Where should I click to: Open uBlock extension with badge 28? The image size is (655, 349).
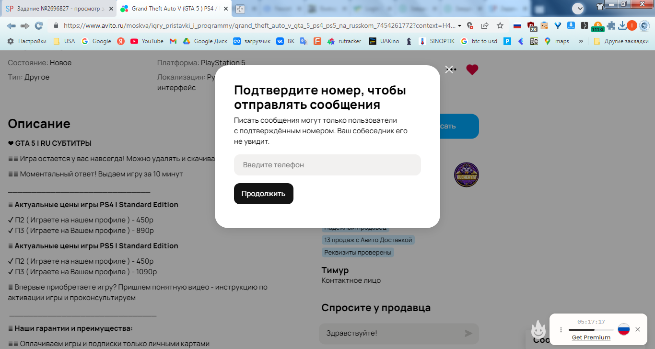coord(532,26)
